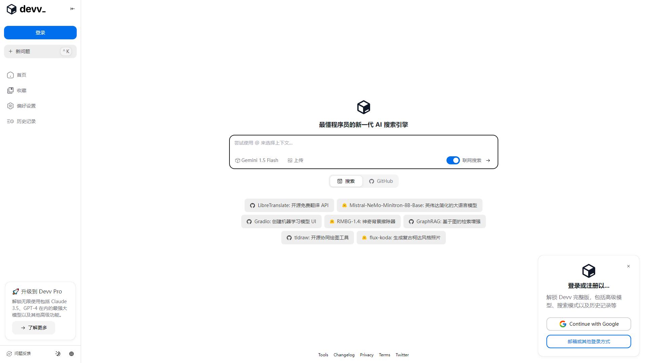Open 收藏 (bookmarks) in the sidebar
The image size is (646, 363).
21,90
